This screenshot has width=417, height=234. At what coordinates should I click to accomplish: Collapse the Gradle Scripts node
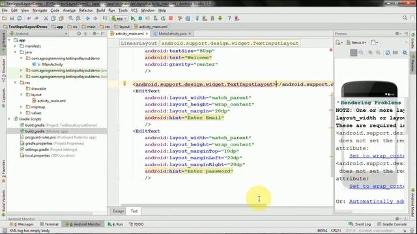(10, 119)
